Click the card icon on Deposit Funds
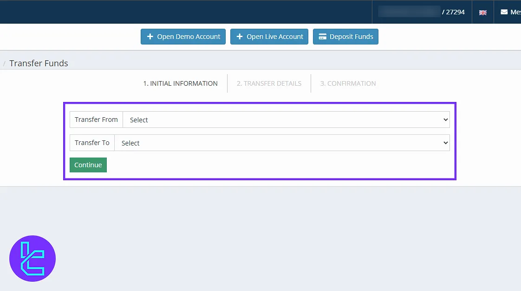The image size is (521, 291). 322,37
